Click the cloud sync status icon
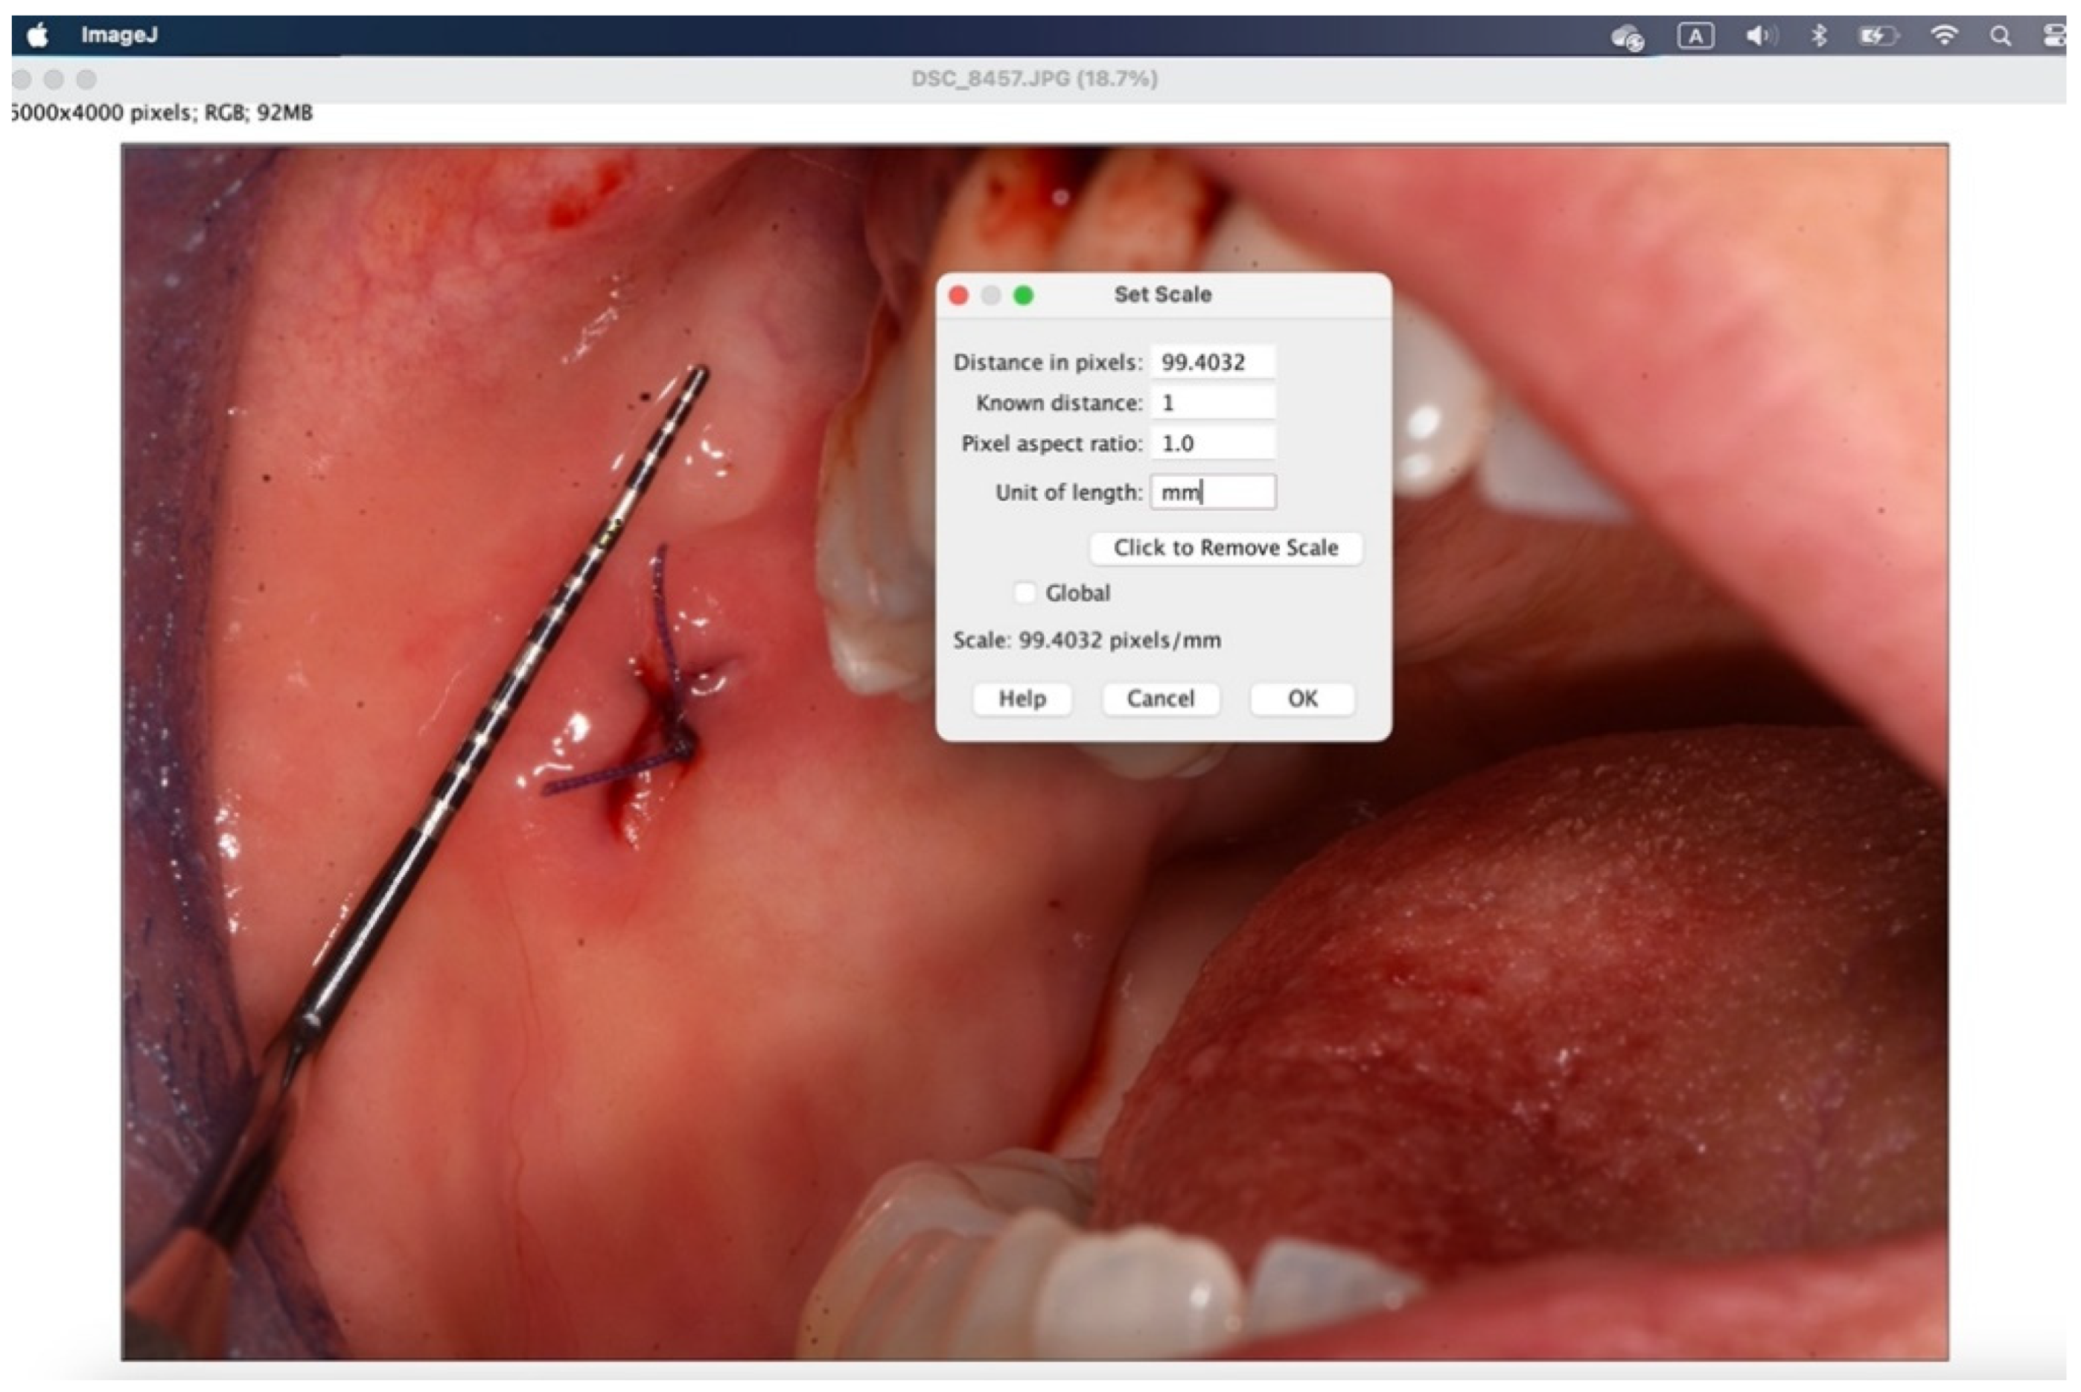Viewport: 2081px width, 1392px height. [1626, 37]
